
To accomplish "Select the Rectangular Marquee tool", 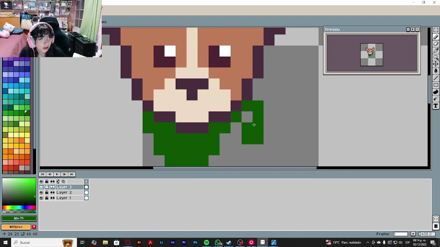I will [x=436, y=30].
